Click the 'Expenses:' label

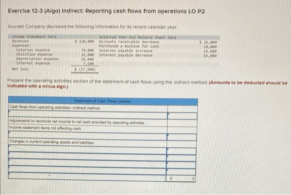[21, 45]
